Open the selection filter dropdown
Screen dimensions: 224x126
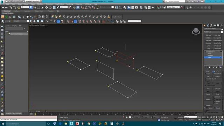25,7
